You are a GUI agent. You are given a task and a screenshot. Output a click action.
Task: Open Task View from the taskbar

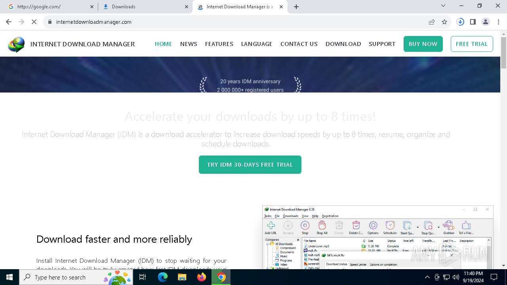[x=143, y=277]
